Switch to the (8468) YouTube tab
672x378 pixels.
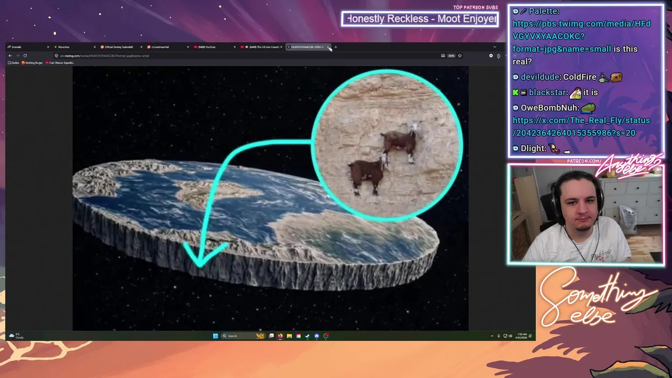214,47
